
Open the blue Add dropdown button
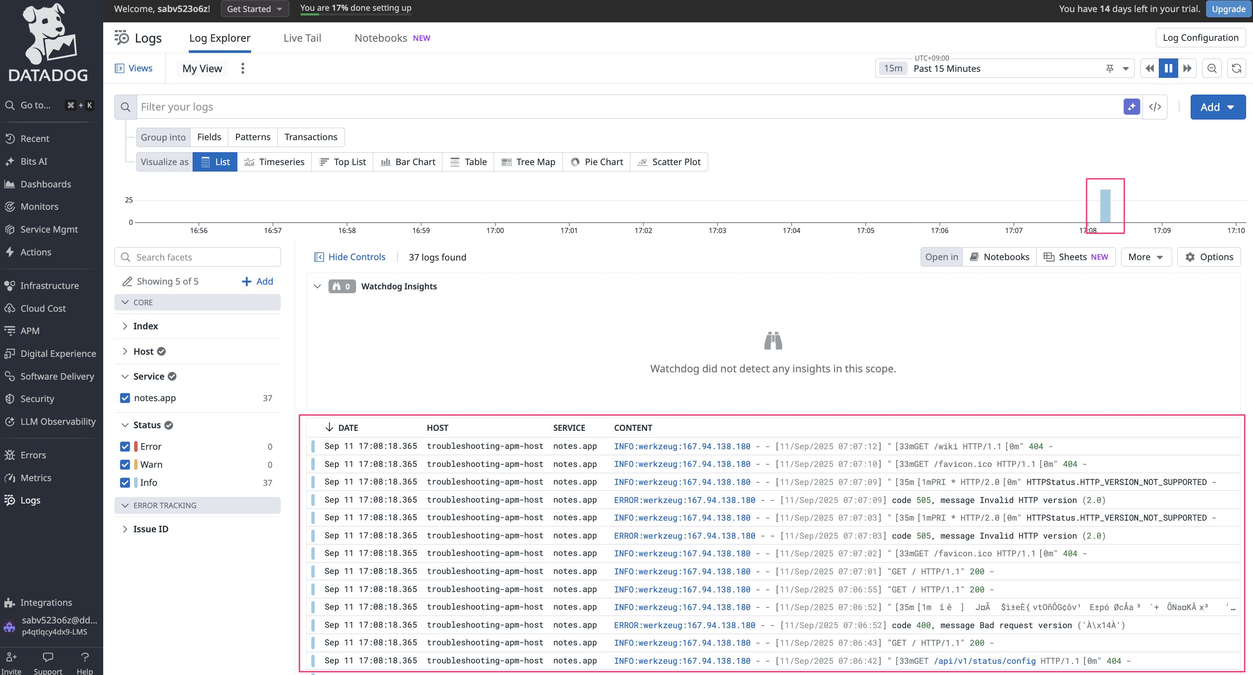(x=1217, y=107)
